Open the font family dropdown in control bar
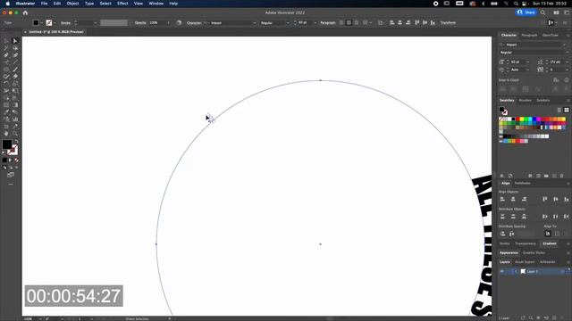The width and height of the screenshot is (572, 321). 255,22
